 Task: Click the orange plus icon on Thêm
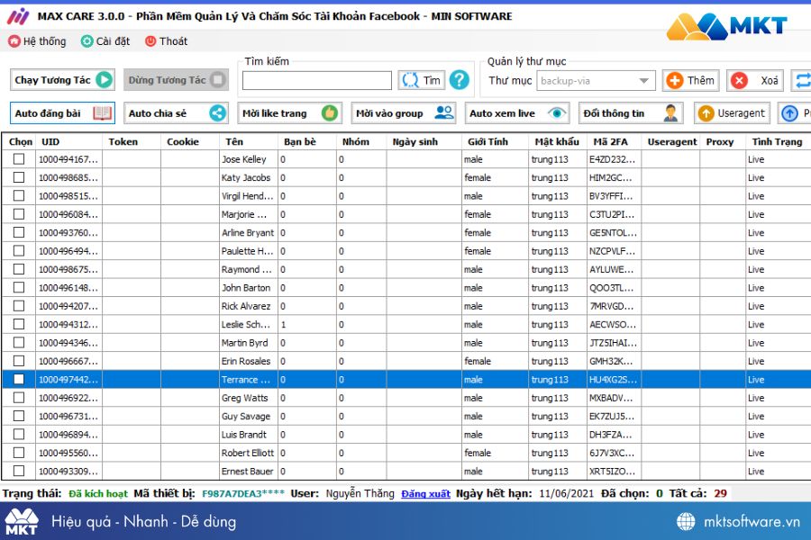click(674, 81)
